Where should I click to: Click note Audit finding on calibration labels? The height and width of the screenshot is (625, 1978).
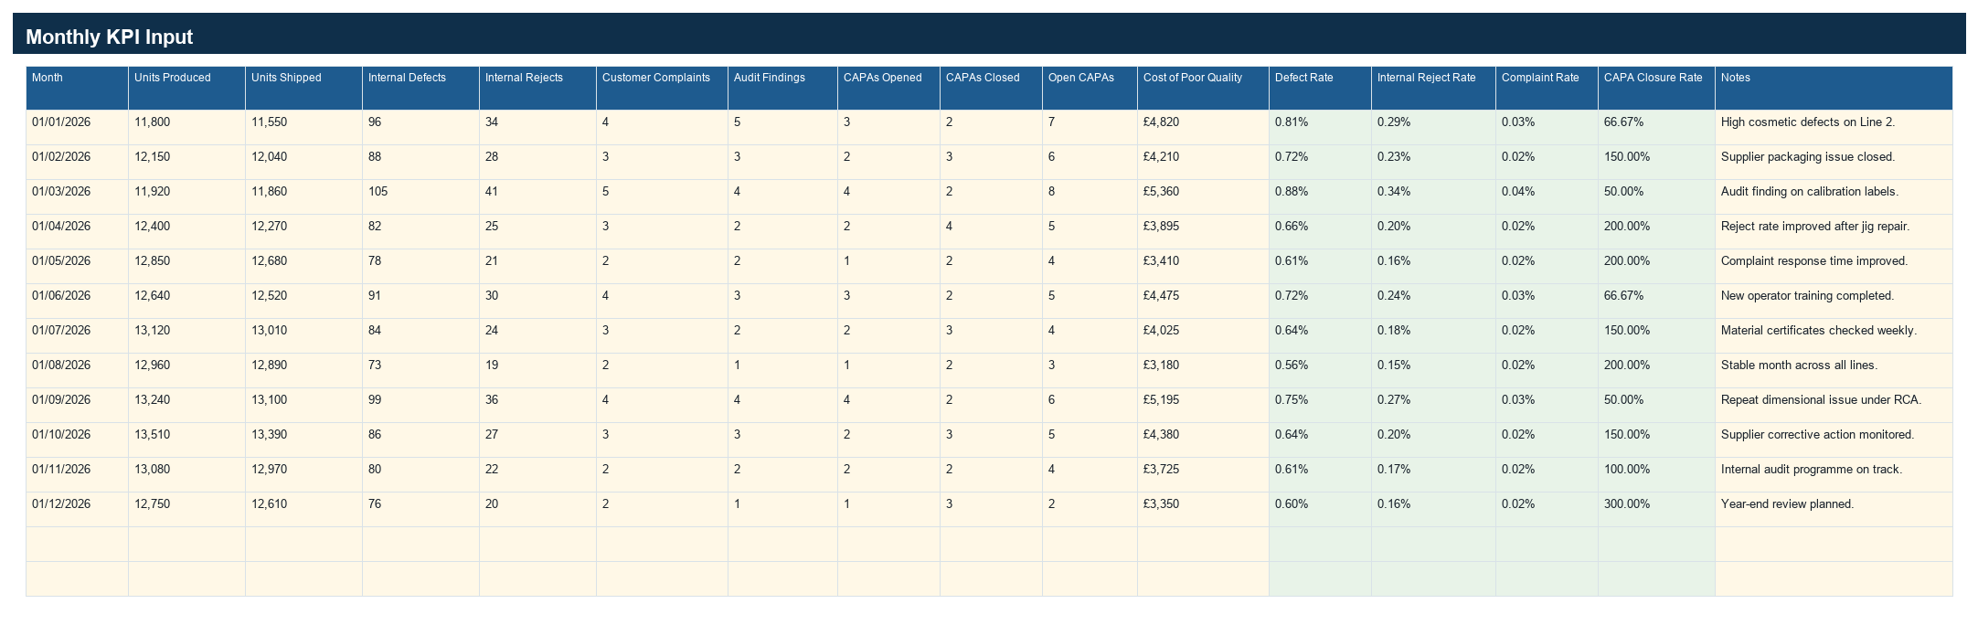click(1834, 197)
